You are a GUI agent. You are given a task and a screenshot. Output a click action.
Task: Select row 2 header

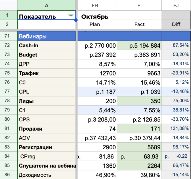(x=9, y=24)
